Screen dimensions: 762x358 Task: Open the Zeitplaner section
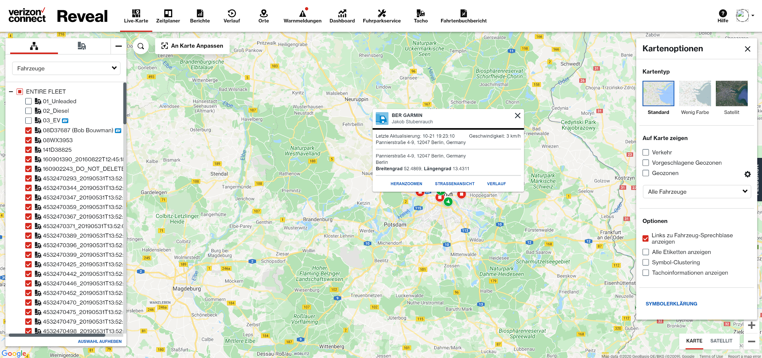(168, 16)
